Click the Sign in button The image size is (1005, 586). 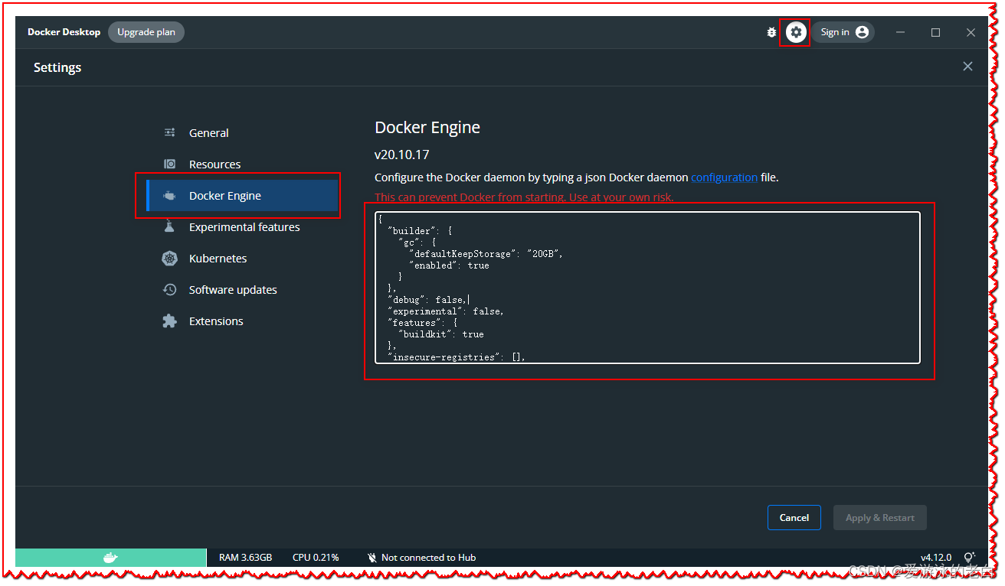pyautogui.click(x=843, y=32)
